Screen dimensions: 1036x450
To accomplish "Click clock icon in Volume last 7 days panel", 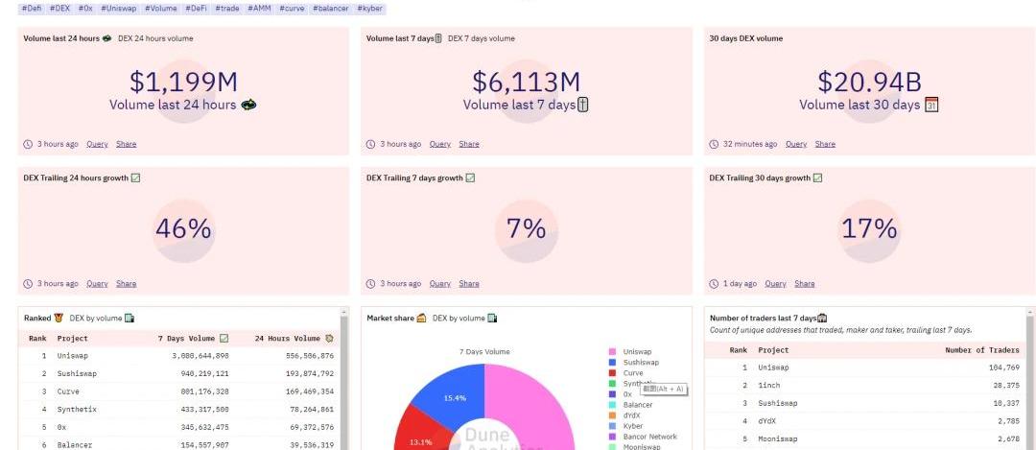I will point(371,144).
